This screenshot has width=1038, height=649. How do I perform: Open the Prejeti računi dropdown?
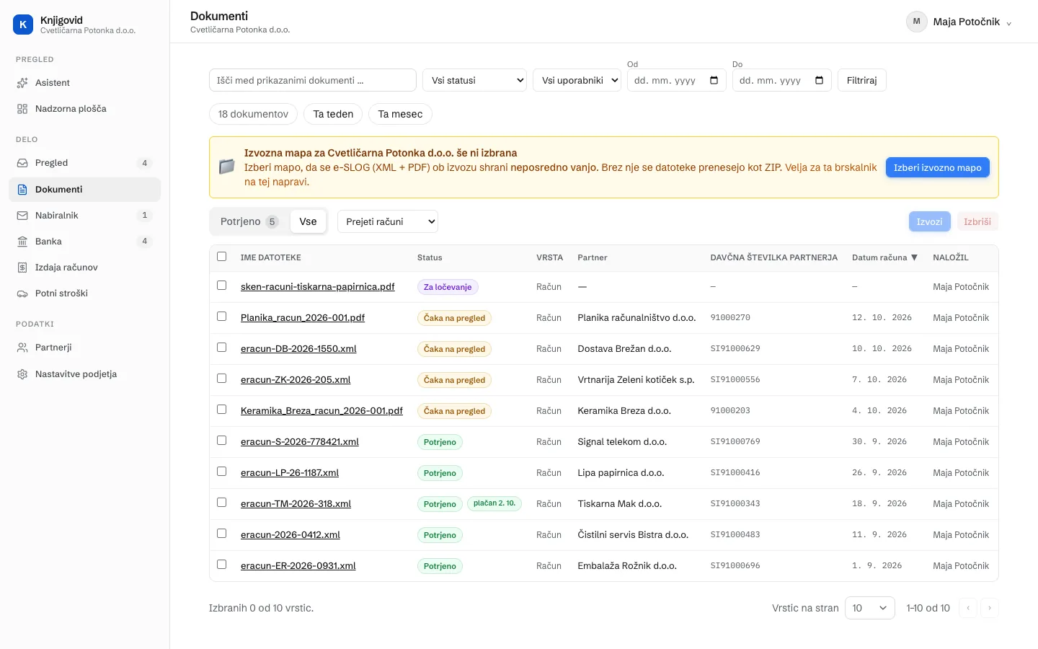pyautogui.click(x=388, y=221)
